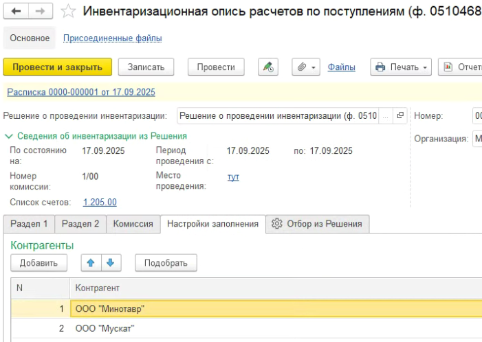Click the forward navigation arrow

(x=40, y=12)
